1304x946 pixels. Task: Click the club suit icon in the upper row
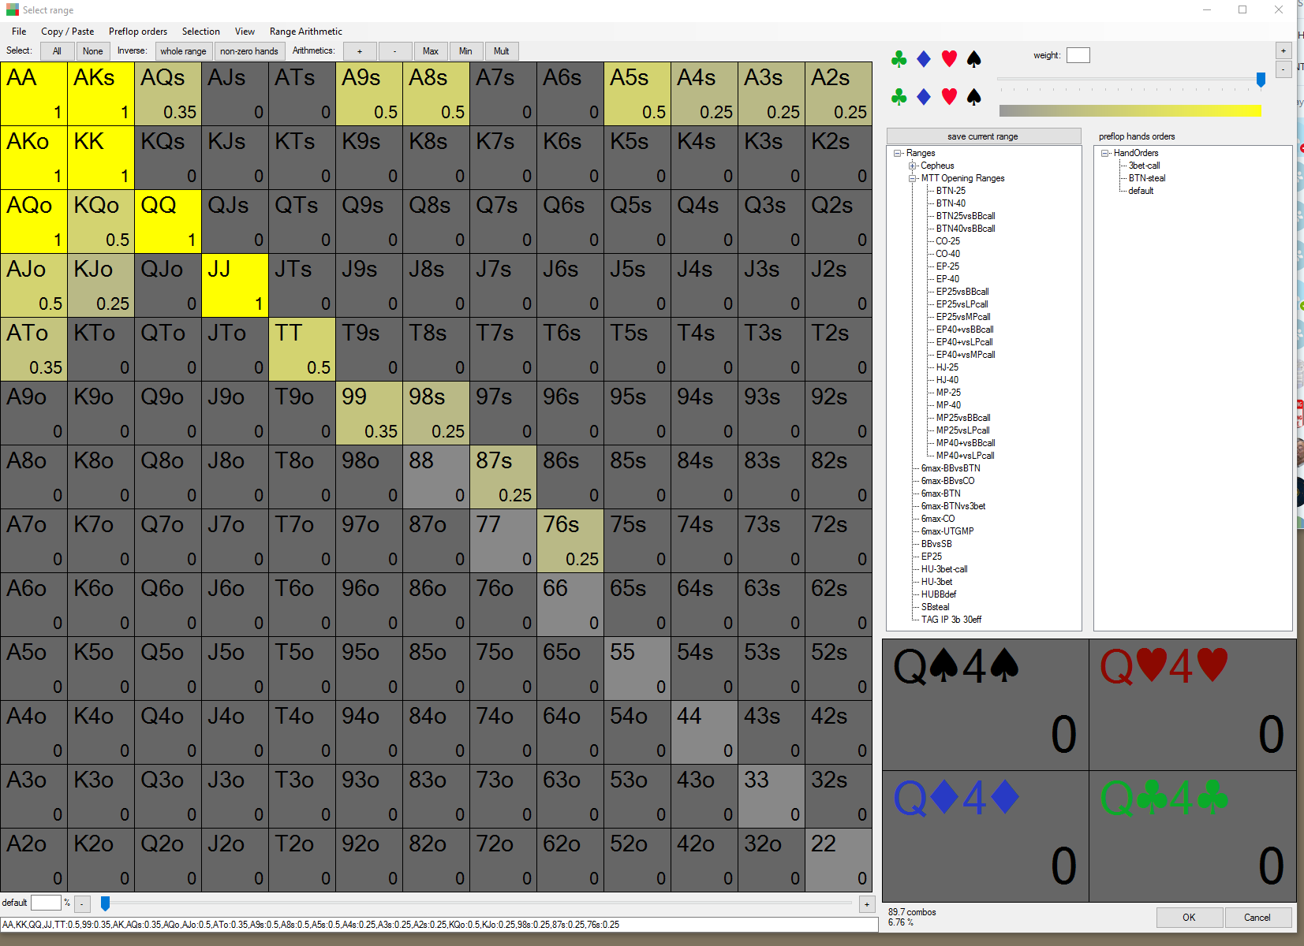(x=899, y=59)
